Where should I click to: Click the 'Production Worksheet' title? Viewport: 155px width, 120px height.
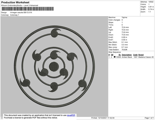point(15,3)
